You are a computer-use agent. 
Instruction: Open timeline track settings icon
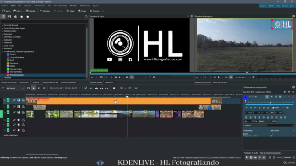coord(3,88)
